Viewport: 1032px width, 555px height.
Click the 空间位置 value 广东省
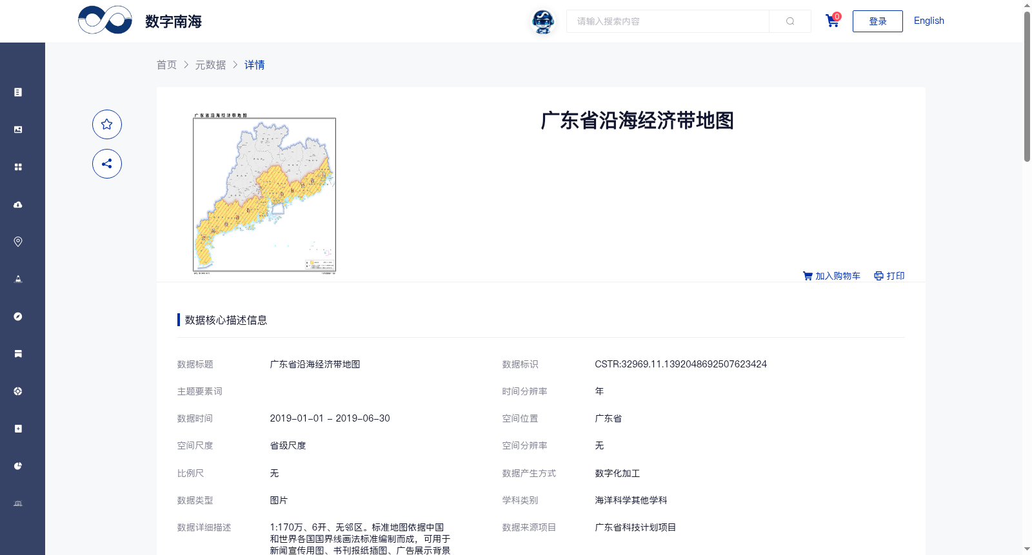(x=608, y=418)
